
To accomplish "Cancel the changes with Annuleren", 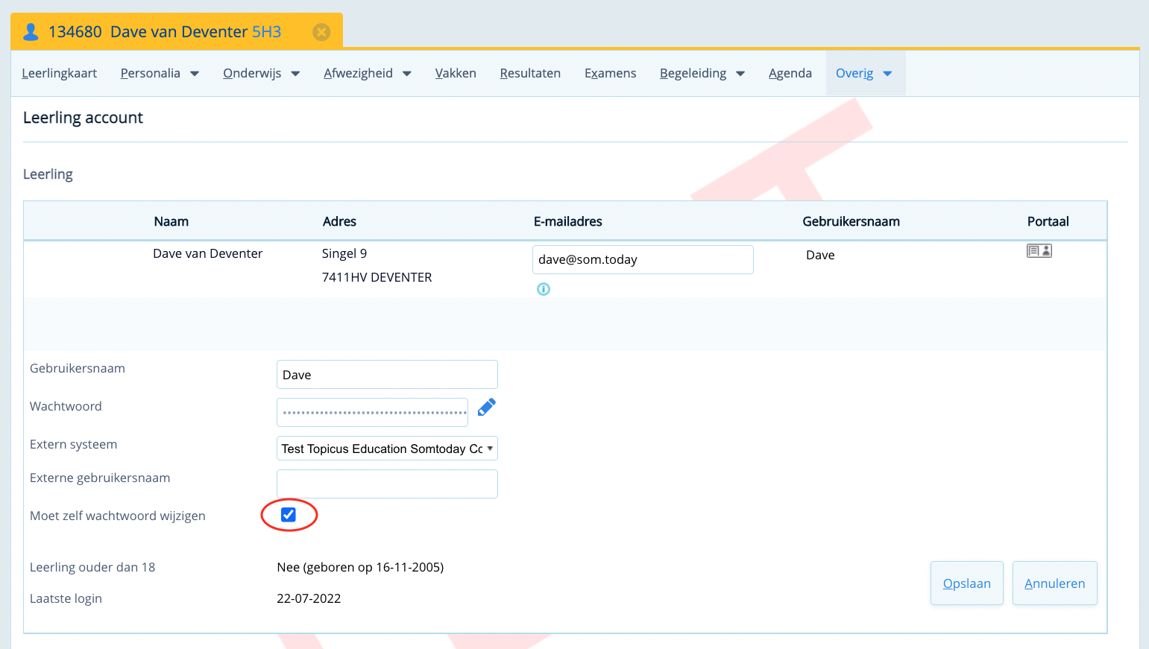I will pyautogui.click(x=1055, y=583).
